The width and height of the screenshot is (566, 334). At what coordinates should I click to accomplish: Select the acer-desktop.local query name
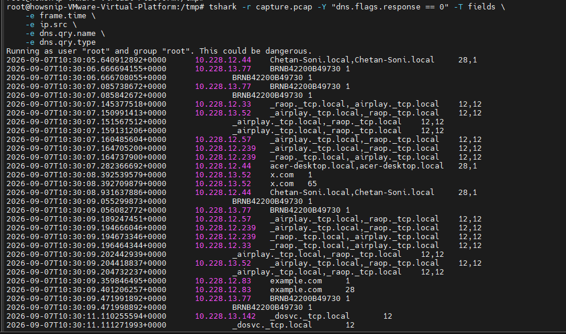click(312, 166)
